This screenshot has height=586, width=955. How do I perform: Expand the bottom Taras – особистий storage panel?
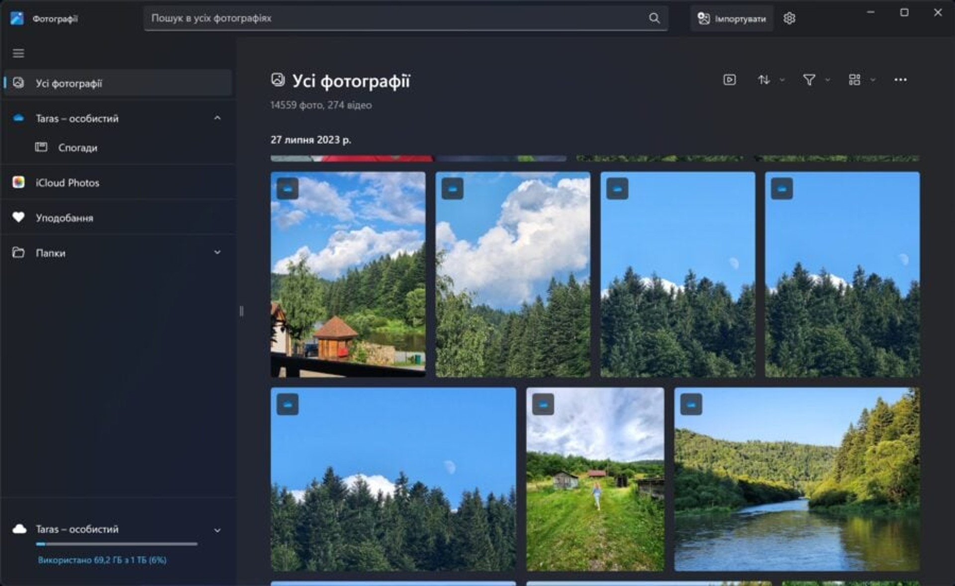tap(217, 530)
